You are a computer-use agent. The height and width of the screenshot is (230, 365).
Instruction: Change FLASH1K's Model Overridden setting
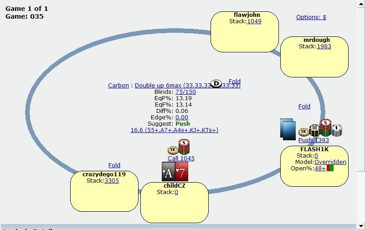(x=330, y=162)
